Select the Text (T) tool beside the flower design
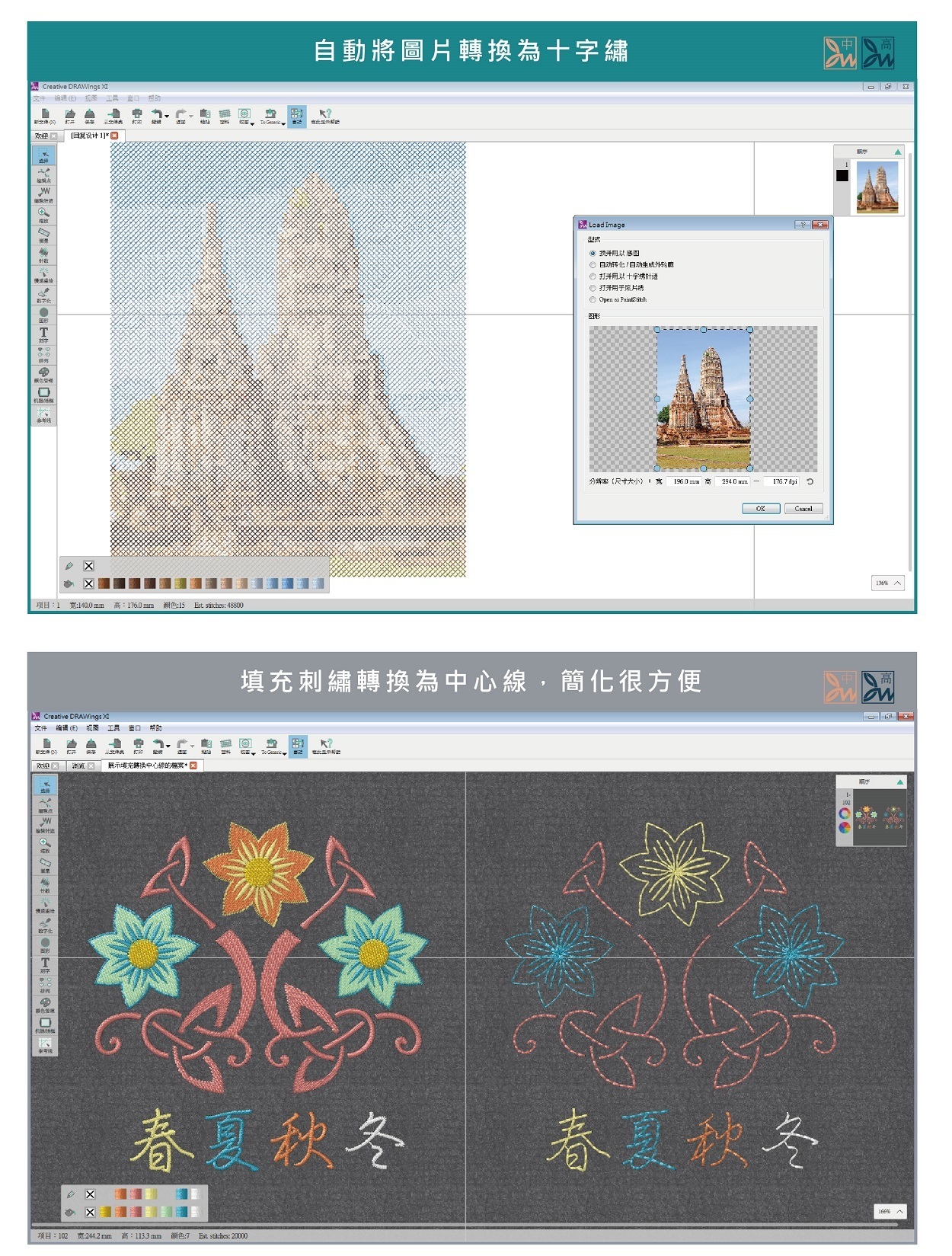952x1256 pixels. coord(45,964)
